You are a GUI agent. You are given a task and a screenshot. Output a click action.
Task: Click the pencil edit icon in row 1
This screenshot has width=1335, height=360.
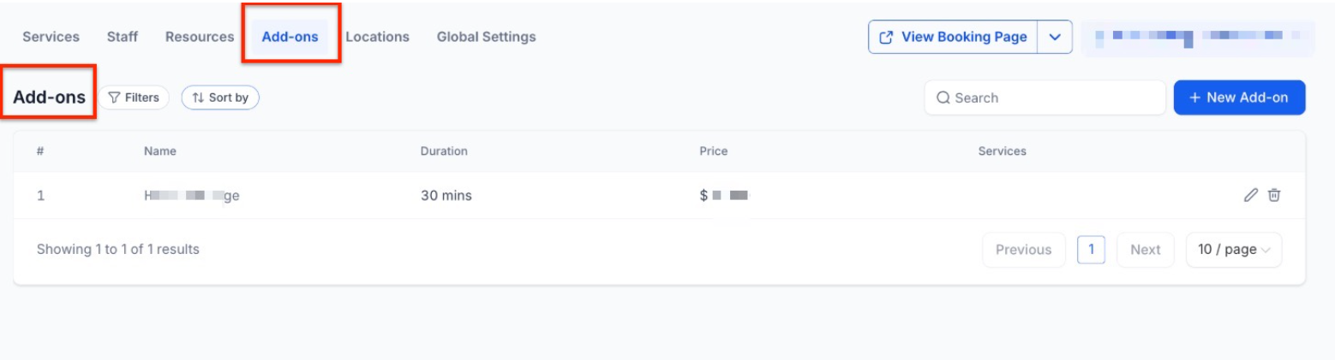point(1250,195)
